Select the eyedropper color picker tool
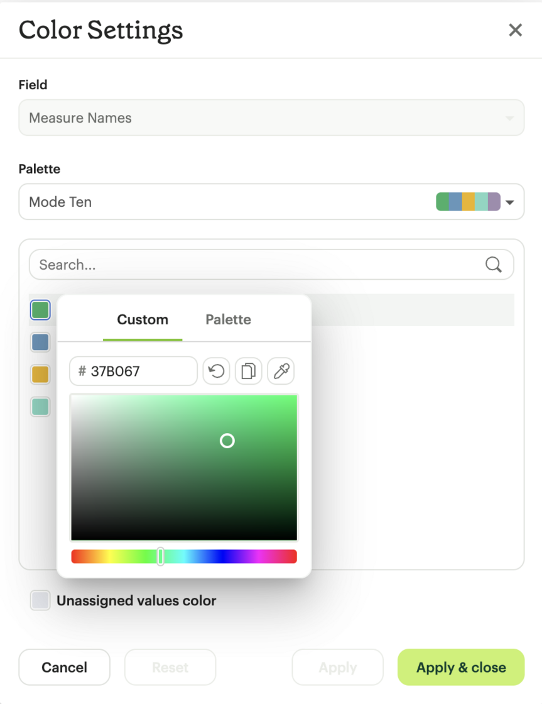The width and height of the screenshot is (542, 704). (x=280, y=371)
